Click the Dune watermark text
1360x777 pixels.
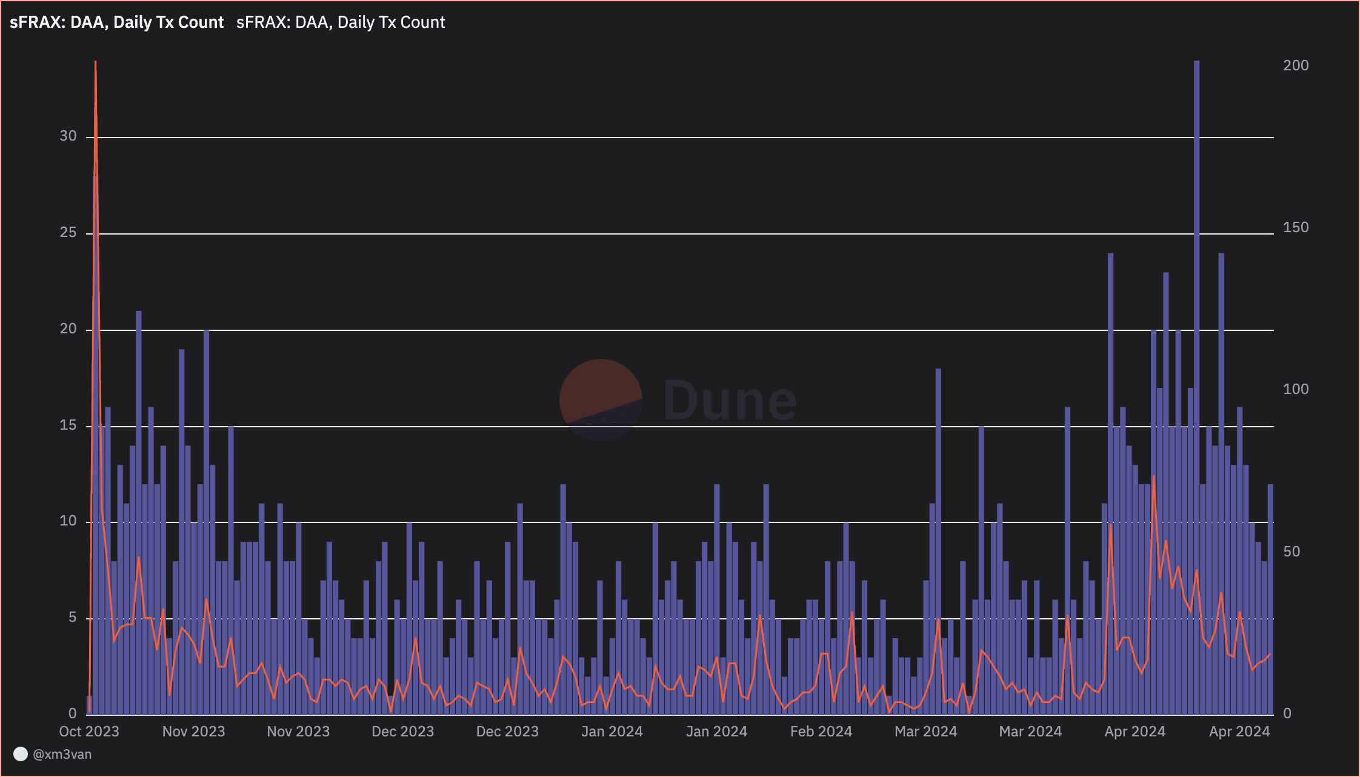[730, 401]
